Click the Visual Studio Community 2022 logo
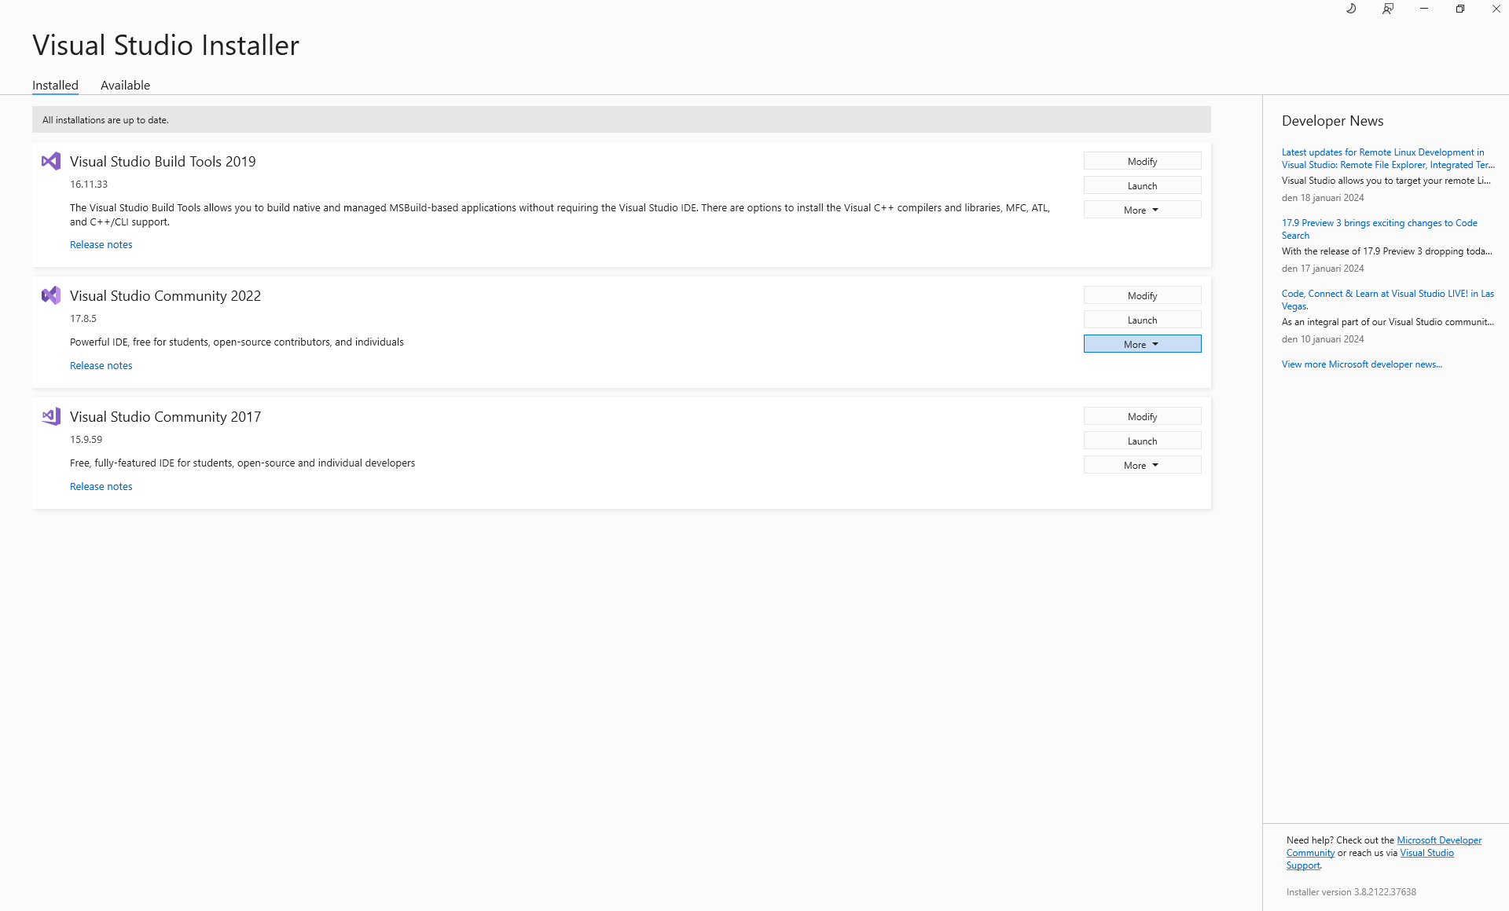The height and width of the screenshot is (911, 1509). pos(51,295)
